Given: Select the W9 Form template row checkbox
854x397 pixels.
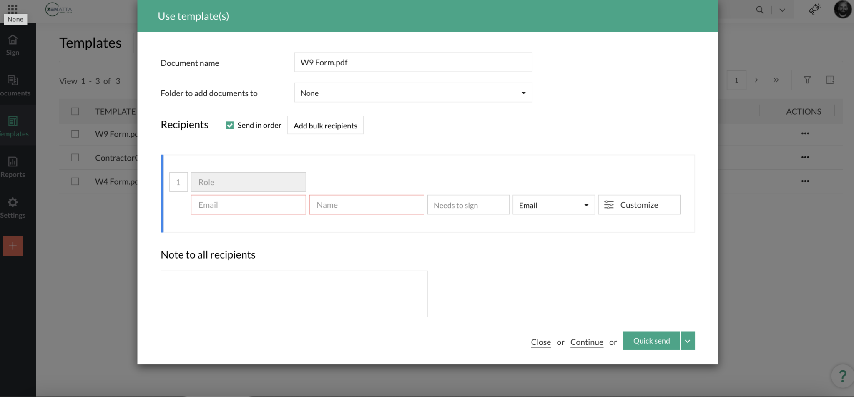Looking at the screenshot, I should pyautogui.click(x=75, y=133).
